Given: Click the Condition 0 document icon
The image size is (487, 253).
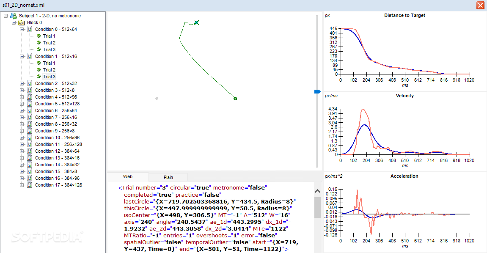Looking at the screenshot, I should (30, 29).
